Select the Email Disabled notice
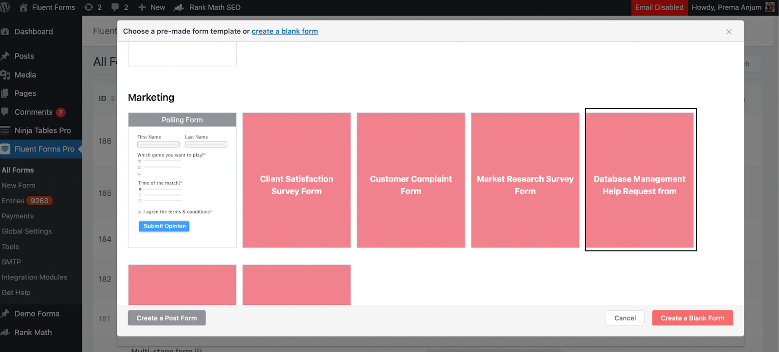The height and width of the screenshot is (352, 779). pyautogui.click(x=659, y=7)
